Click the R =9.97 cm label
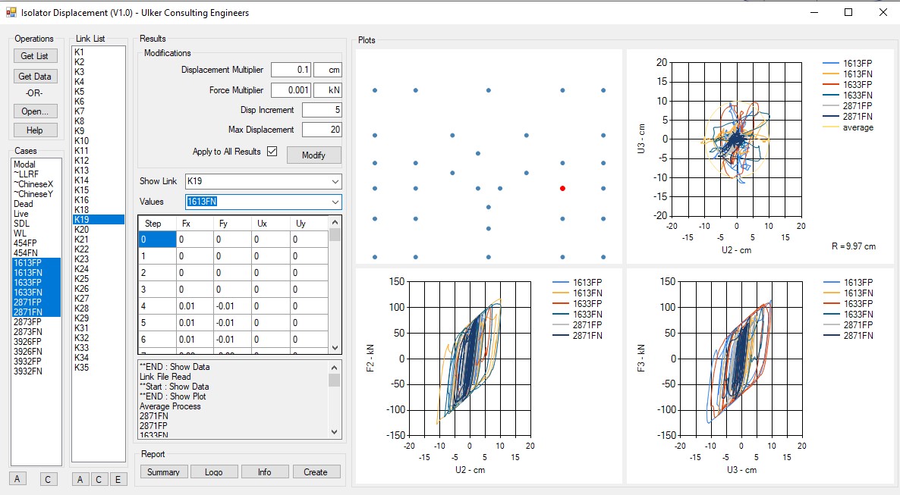 (x=854, y=246)
